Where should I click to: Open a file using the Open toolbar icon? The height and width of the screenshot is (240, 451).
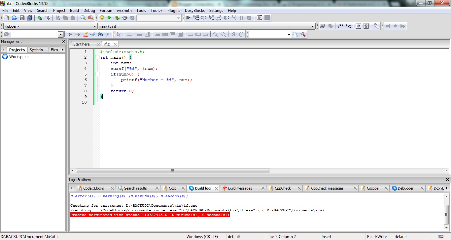(x=14, y=18)
